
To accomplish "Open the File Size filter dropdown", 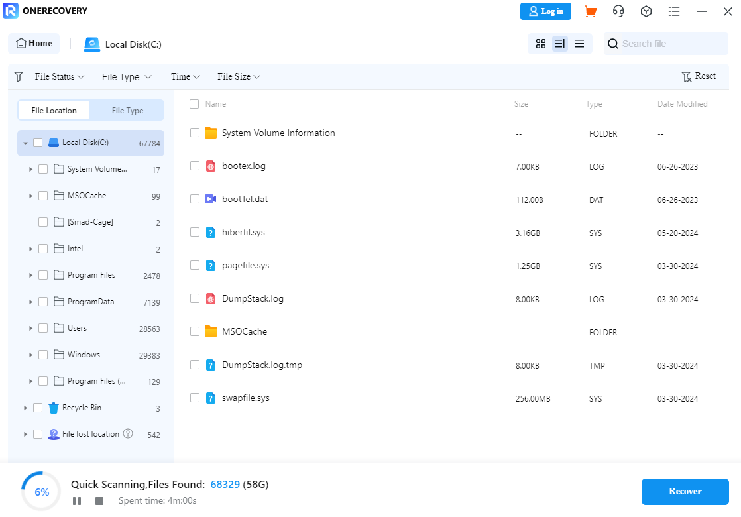I will click(239, 77).
